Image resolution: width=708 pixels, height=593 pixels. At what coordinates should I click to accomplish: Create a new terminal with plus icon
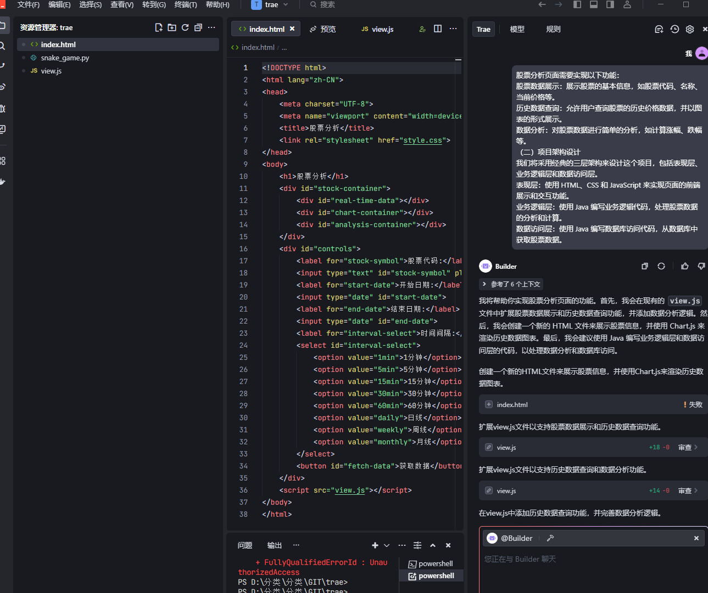point(375,545)
